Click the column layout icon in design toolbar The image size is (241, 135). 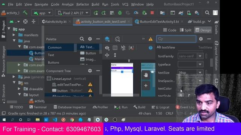(x=115, y=48)
